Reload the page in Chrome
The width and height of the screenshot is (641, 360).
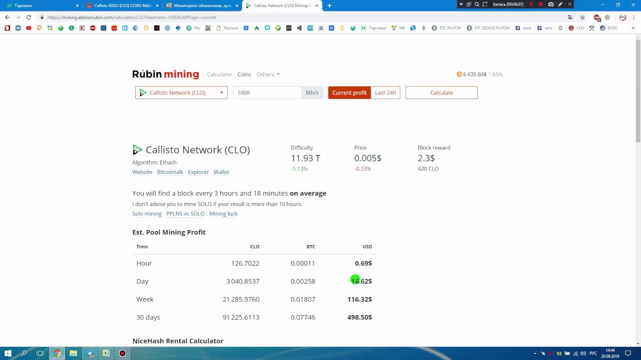tap(29, 17)
